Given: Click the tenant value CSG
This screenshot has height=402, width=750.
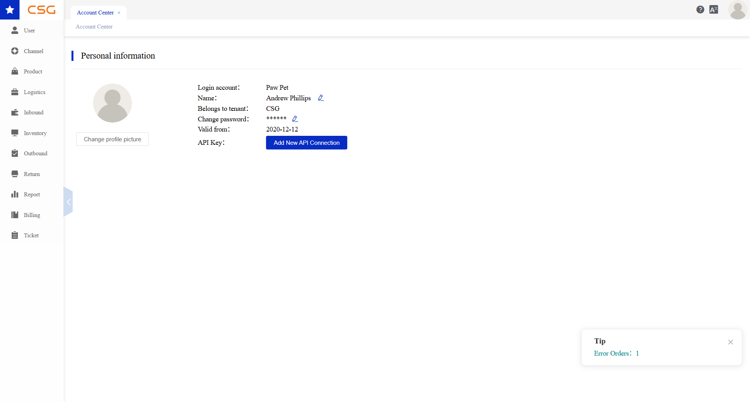Looking at the screenshot, I should pyautogui.click(x=273, y=109).
